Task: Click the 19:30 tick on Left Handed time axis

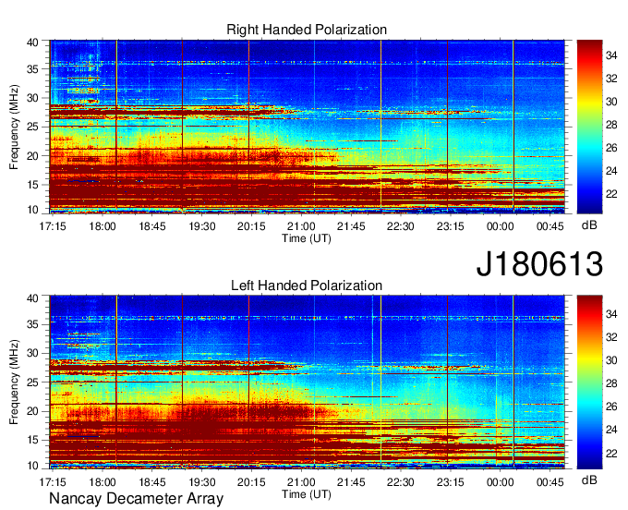Action: (202, 482)
